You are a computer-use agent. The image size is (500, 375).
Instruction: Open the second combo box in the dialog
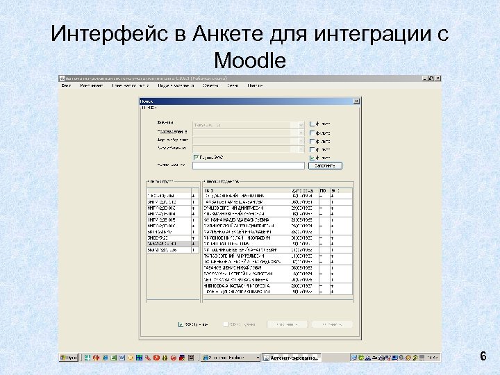point(248,133)
